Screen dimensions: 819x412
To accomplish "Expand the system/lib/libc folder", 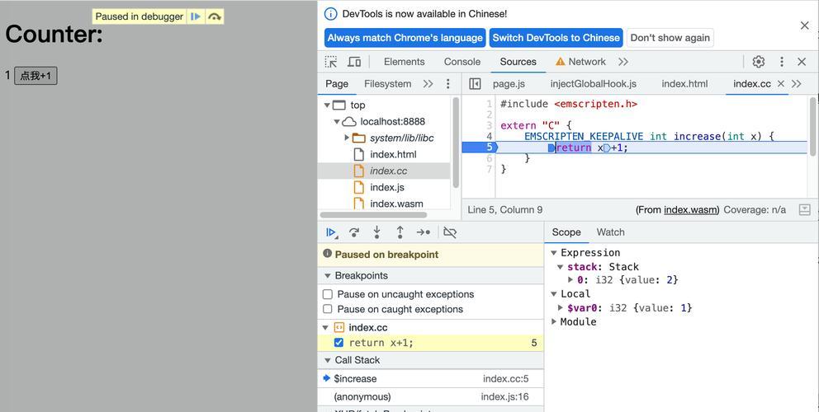I will (347, 138).
